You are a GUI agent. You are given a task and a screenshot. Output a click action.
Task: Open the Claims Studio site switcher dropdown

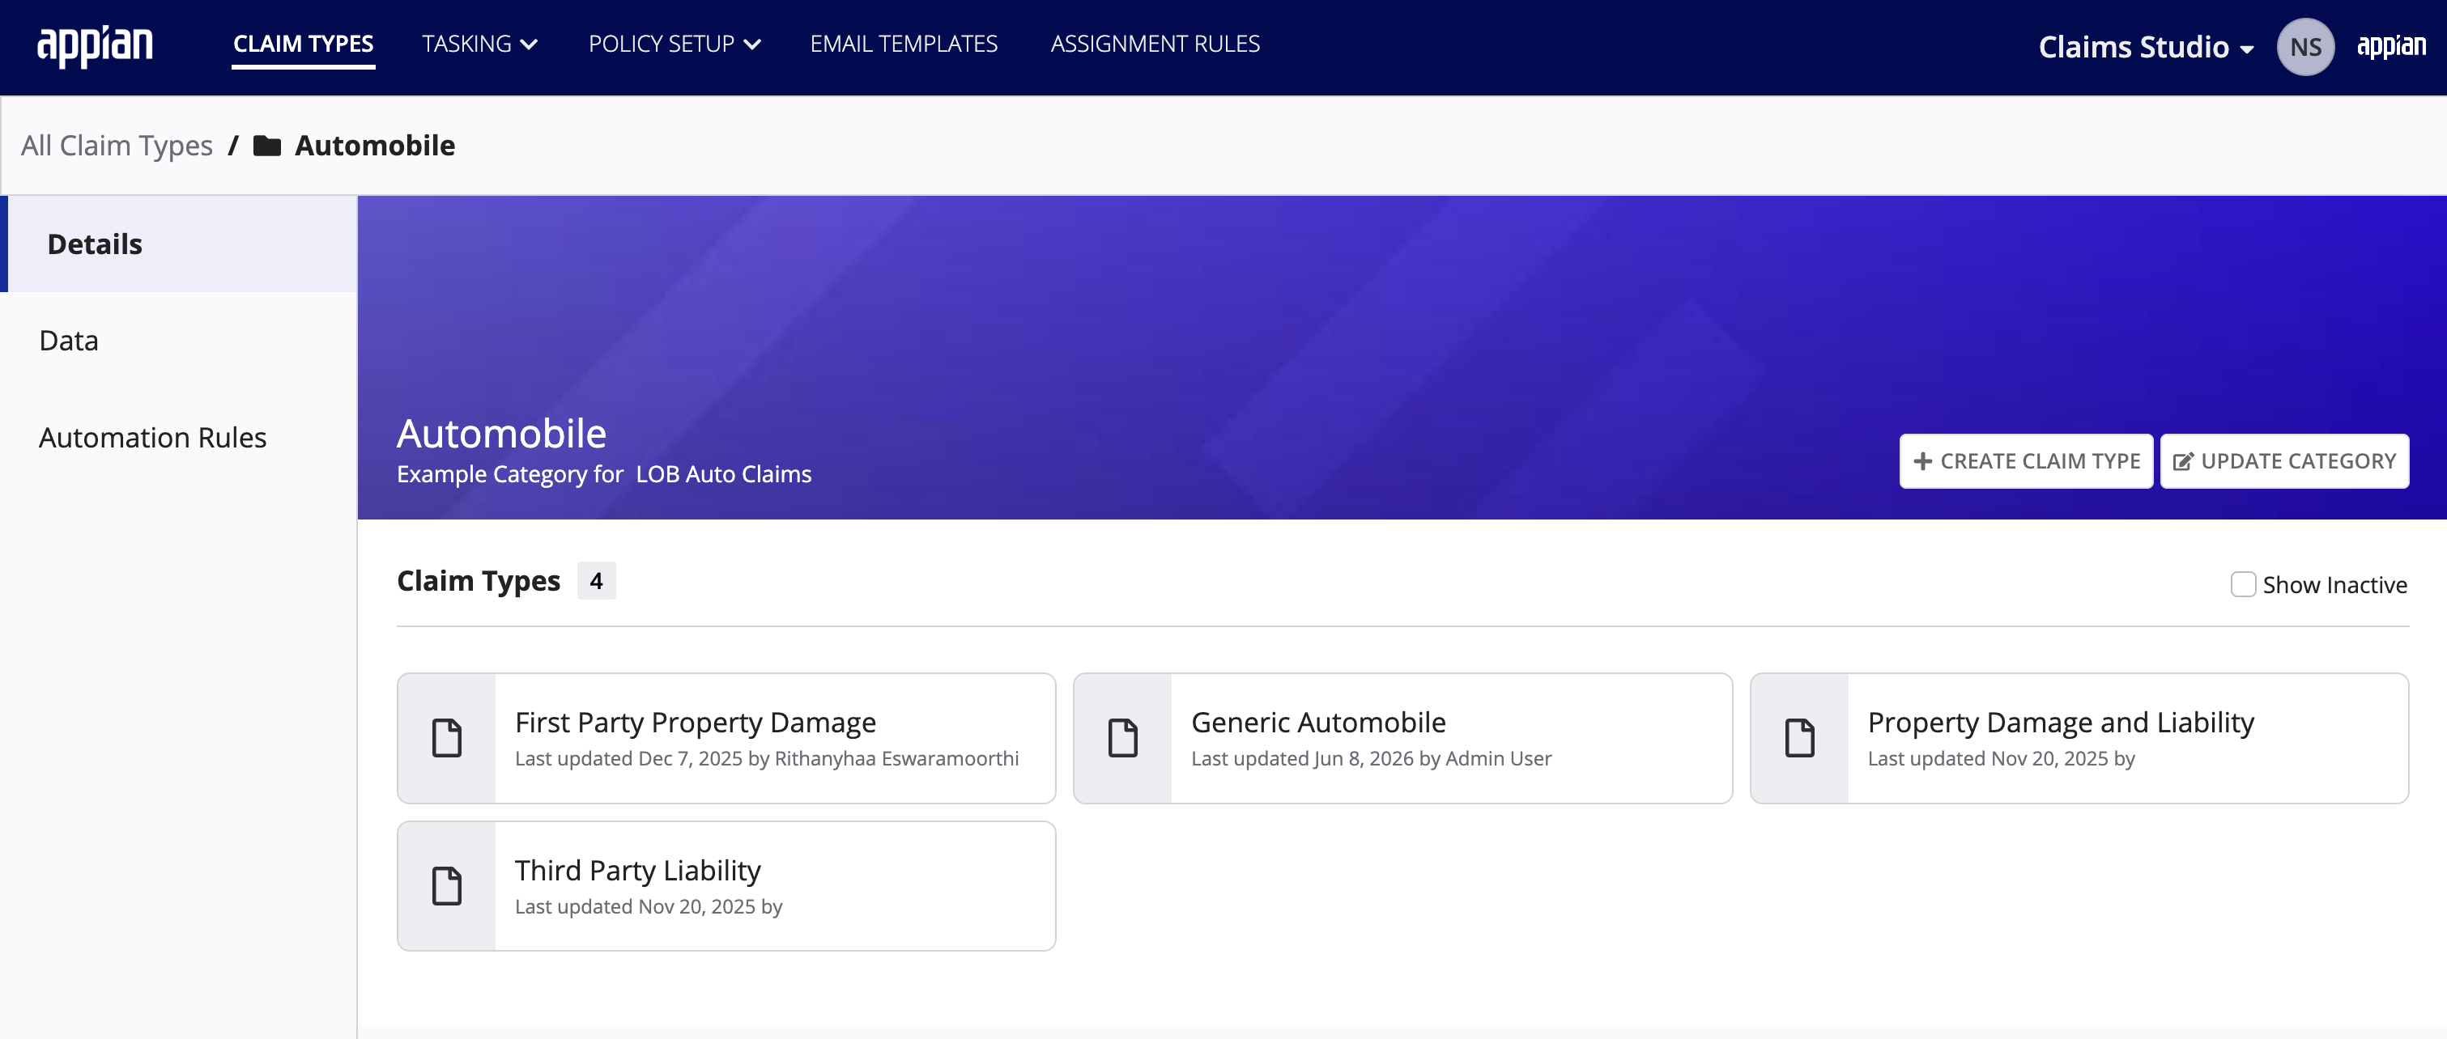coord(2145,46)
